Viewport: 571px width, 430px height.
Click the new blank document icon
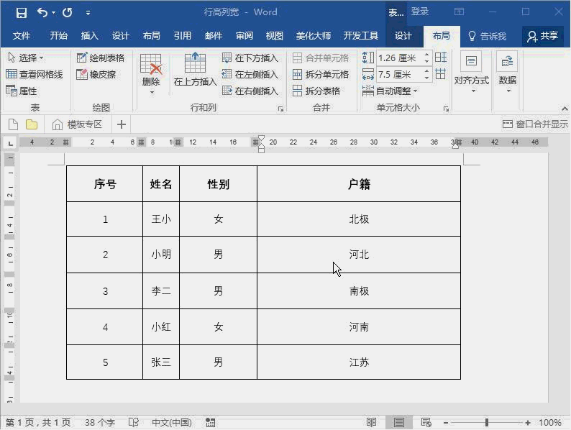point(13,124)
